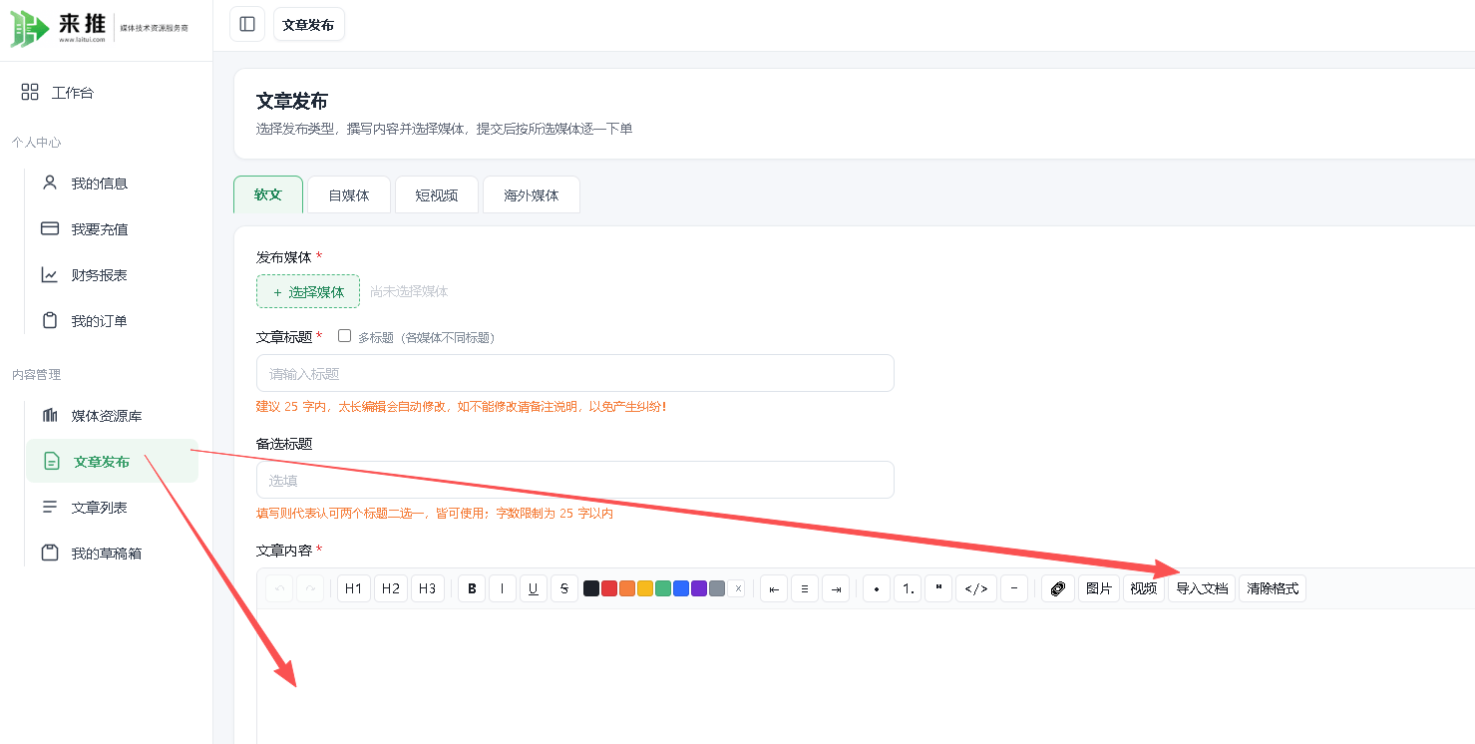Click 导入文档 to import a document
1475x744 pixels.
pyautogui.click(x=1202, y=589)
